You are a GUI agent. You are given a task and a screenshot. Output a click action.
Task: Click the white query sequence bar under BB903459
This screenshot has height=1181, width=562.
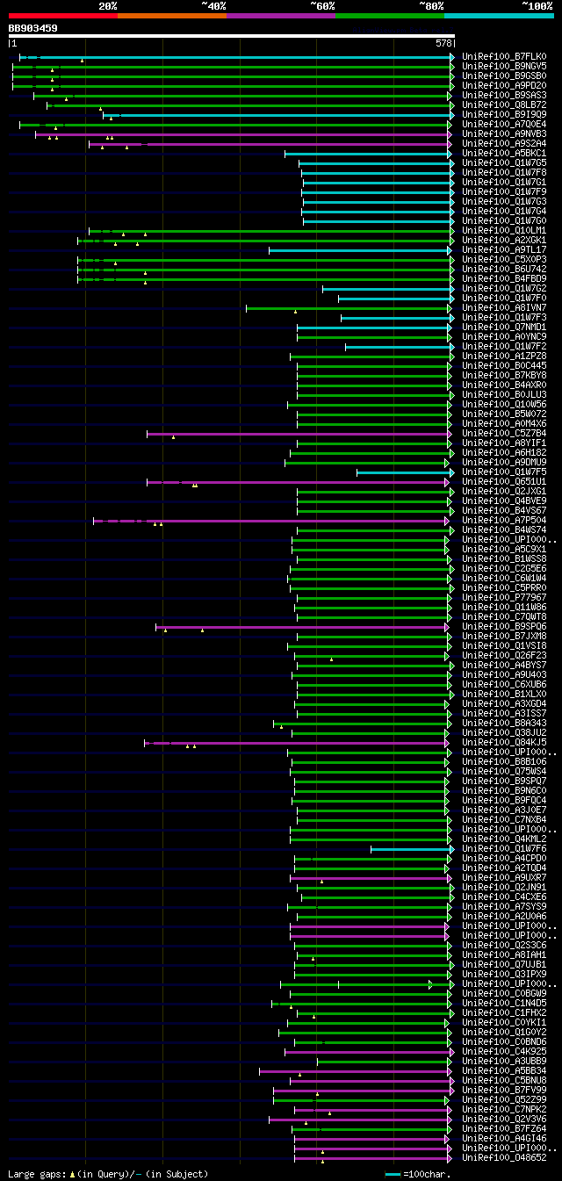click(x=232, y=36)
